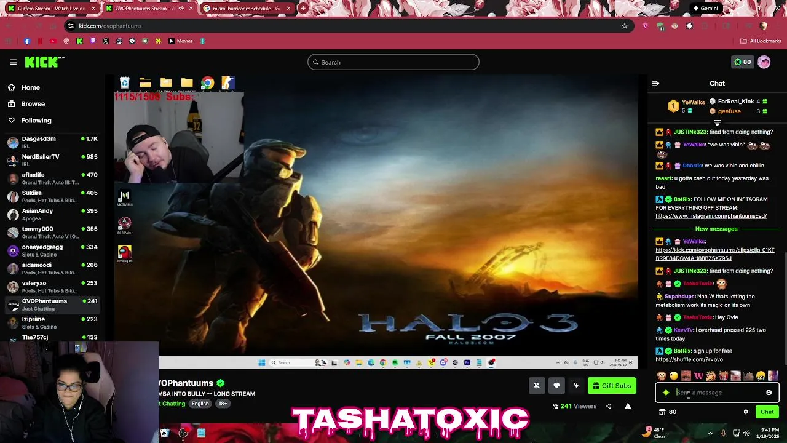787x443 pixels.
Task: Collapse the chat panel arrow icon
Action: [x=655, y=83]
